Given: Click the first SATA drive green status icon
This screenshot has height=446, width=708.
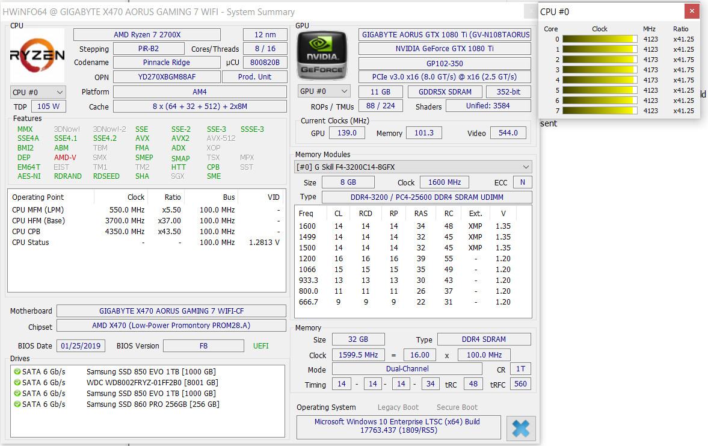Looking at the screenshot, I should click(x=17, y=371).
